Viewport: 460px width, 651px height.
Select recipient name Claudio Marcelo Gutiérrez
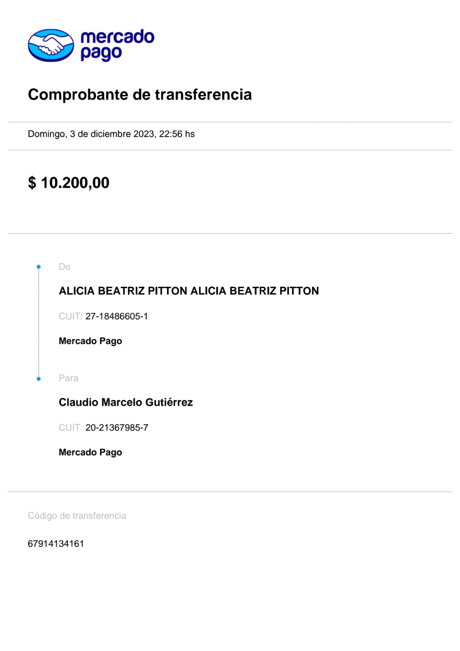[125, 402]
